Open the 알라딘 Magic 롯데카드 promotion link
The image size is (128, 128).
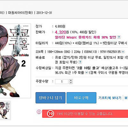pos(85,37)
